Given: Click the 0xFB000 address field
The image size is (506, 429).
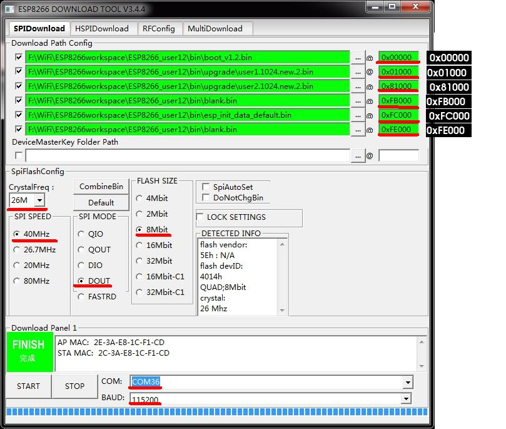Looking at the screenshot, I should pyautogui.click(x=398, y=100).
